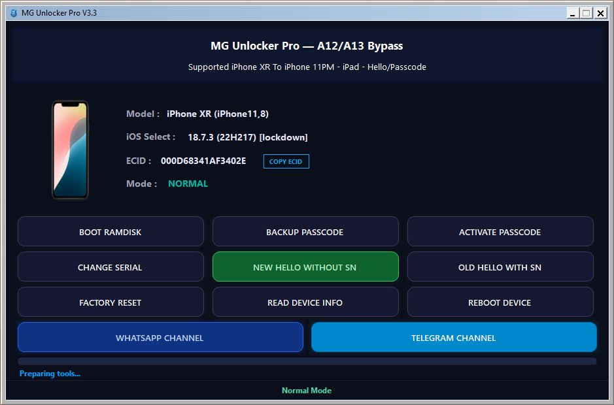Click the iOS Select : field label
The width and height of the screenshot is (614, 405).
(x=150, y=137)
